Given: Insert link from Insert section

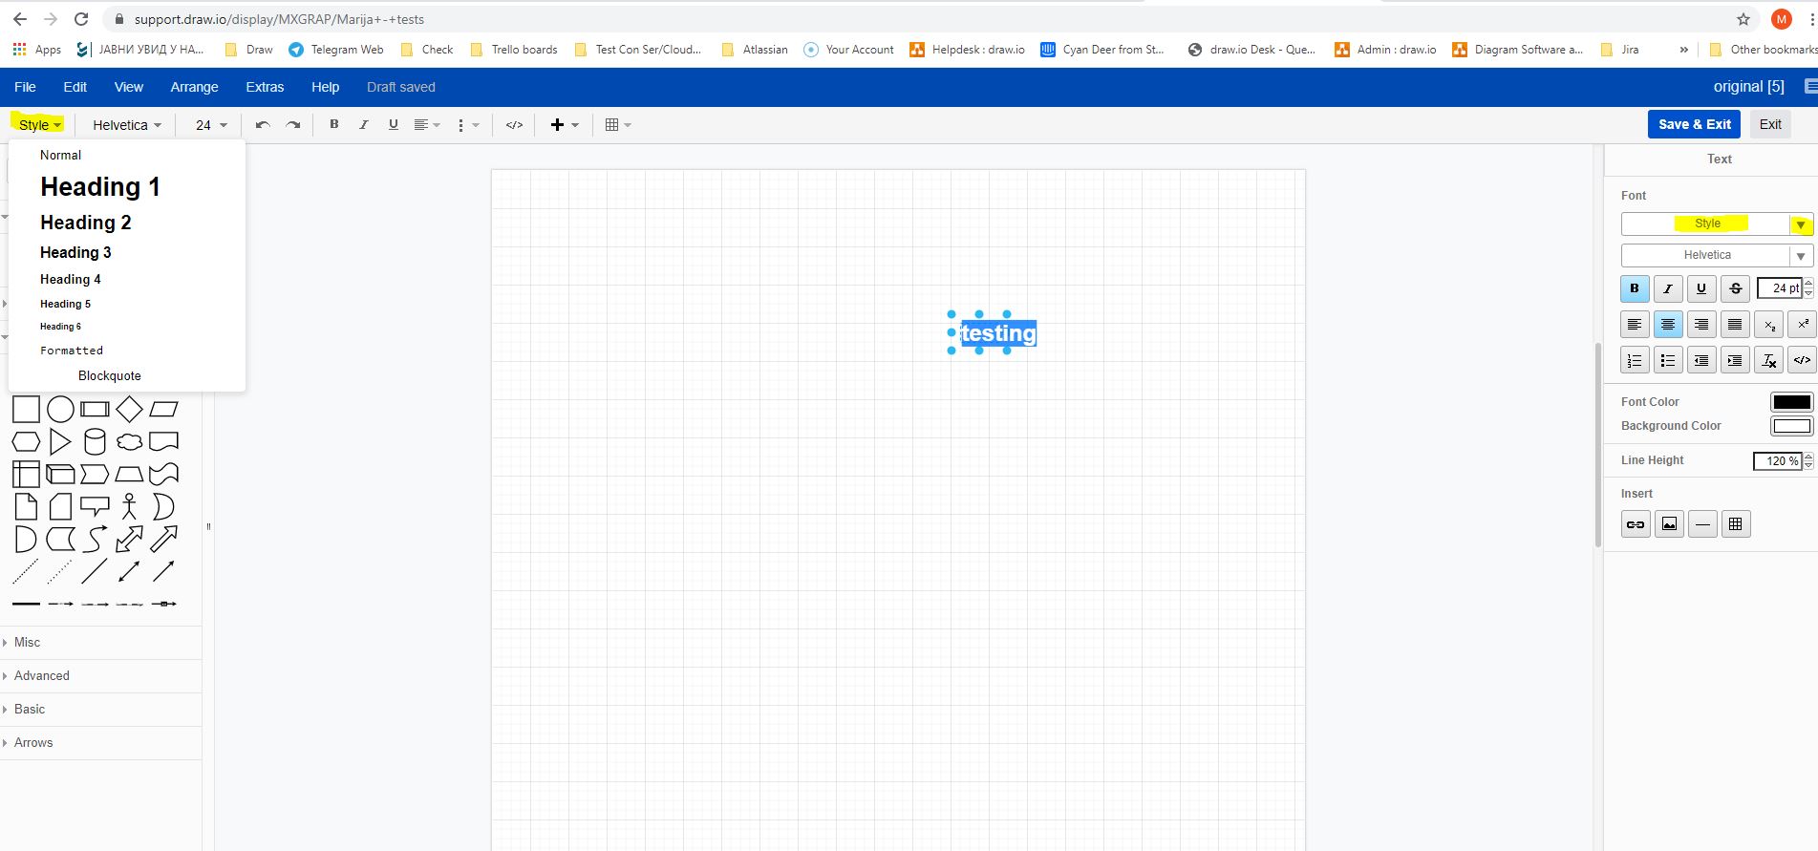Looking at the screenshot, I should coord(1636,524).
